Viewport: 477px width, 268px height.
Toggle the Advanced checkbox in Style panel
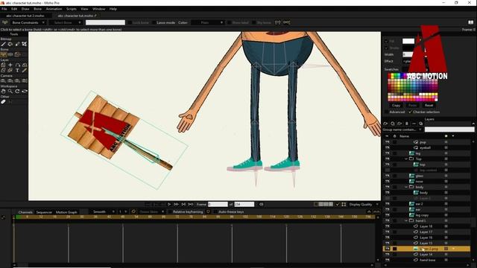386,112
